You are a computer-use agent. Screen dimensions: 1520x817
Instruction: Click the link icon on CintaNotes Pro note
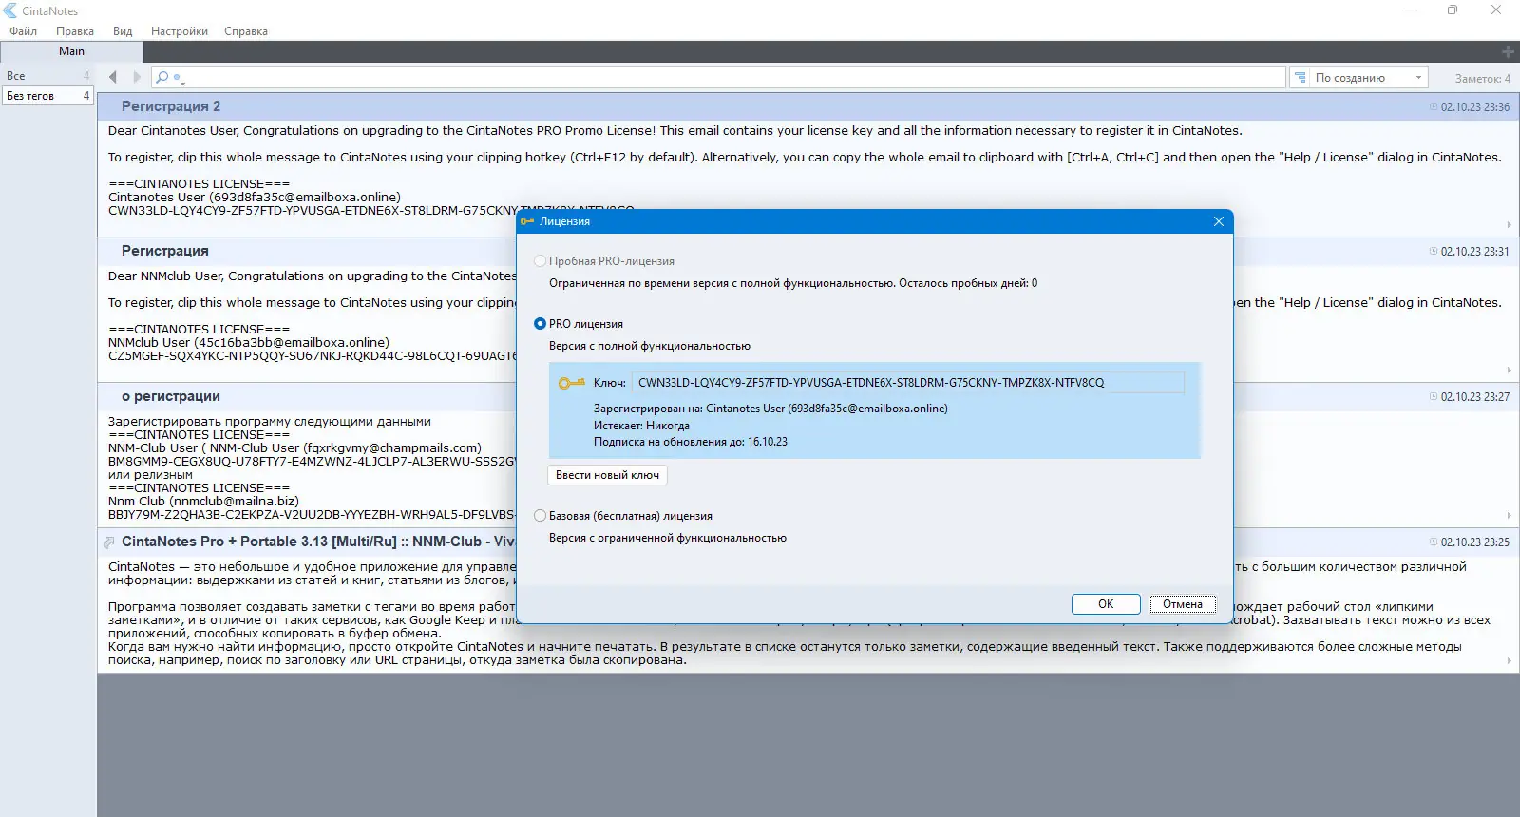pos(109,542)
